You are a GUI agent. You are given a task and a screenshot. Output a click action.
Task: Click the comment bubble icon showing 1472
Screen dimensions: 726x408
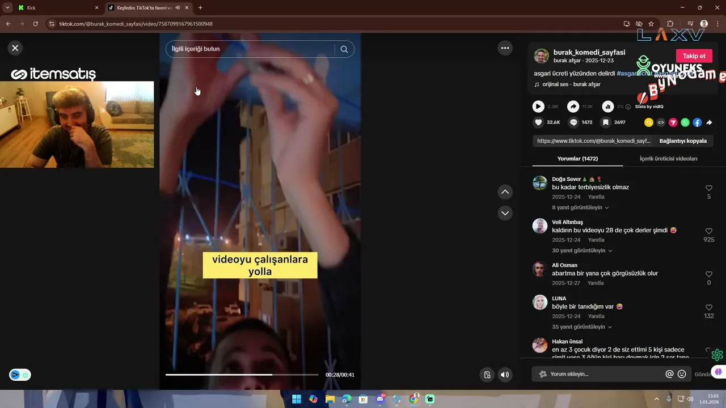(573, 122)
